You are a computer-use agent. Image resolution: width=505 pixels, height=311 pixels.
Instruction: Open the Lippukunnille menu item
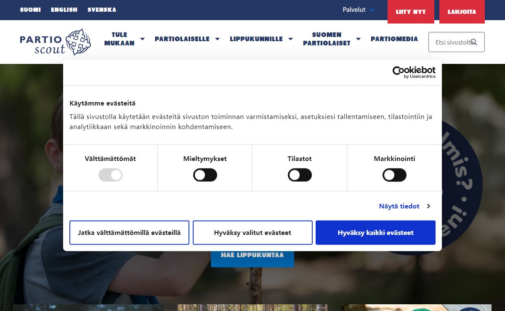[x=256, y=39]
